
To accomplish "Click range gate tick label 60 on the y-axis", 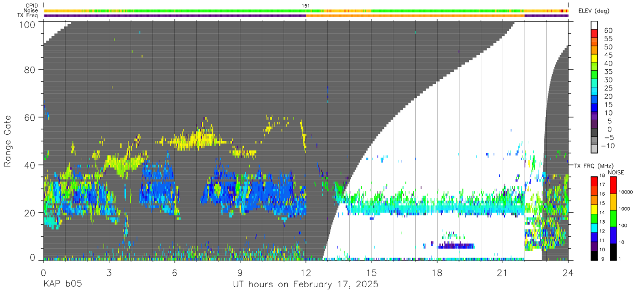I will [30, 117].
